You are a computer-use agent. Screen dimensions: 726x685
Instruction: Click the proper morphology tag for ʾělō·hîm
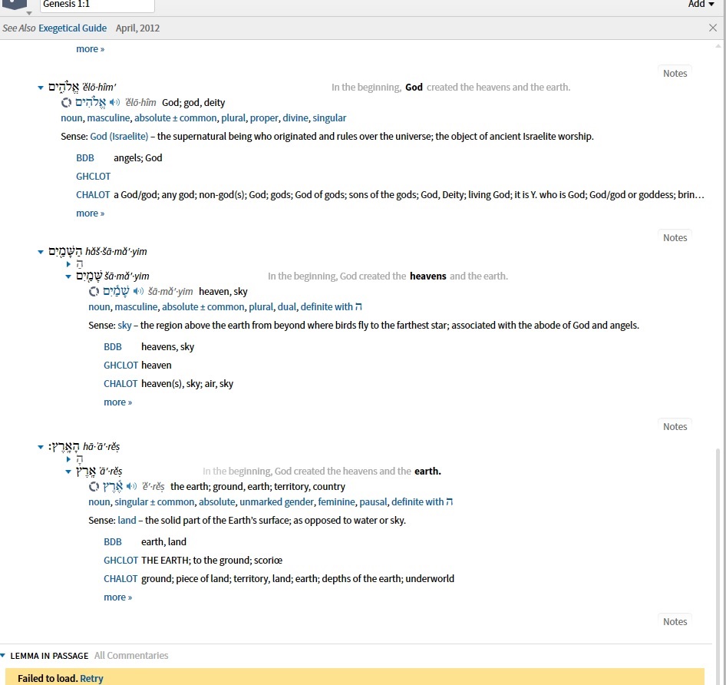click(x=264, y=118)
